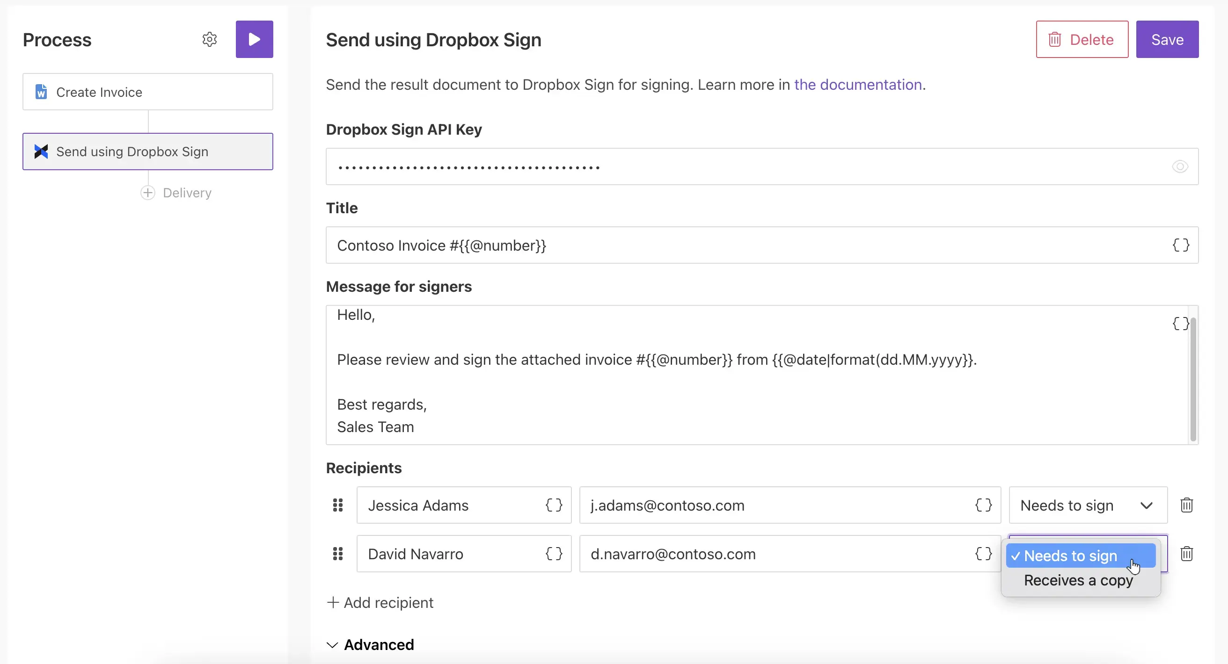Click the trash icon inside Delete button
The width and height of the screenshot is (1228, 664).
tap(1054, 39)
